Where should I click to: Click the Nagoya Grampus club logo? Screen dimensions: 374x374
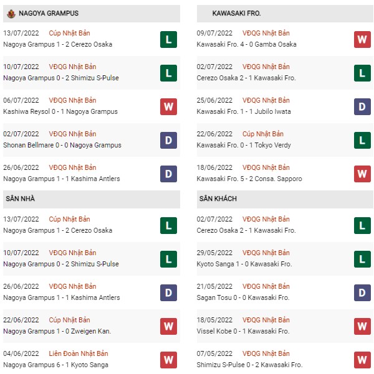point(11,14)
